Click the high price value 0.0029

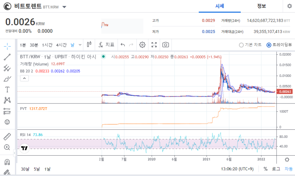208,20
